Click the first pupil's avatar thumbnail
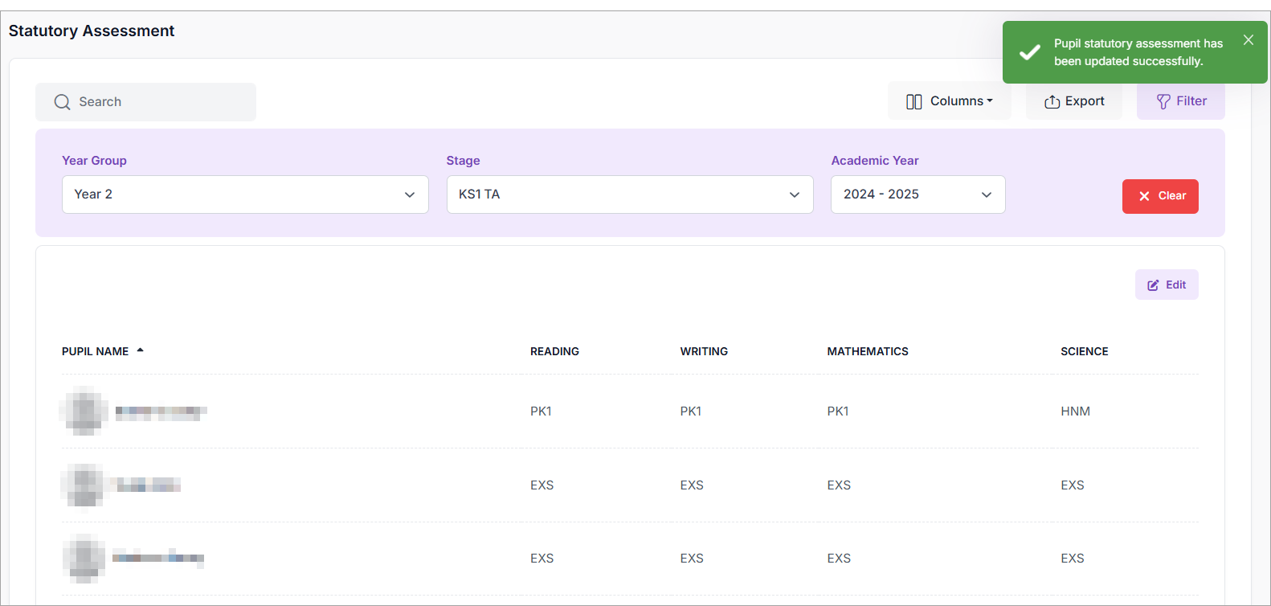1271x606 pixels. (x=84, y=411)
